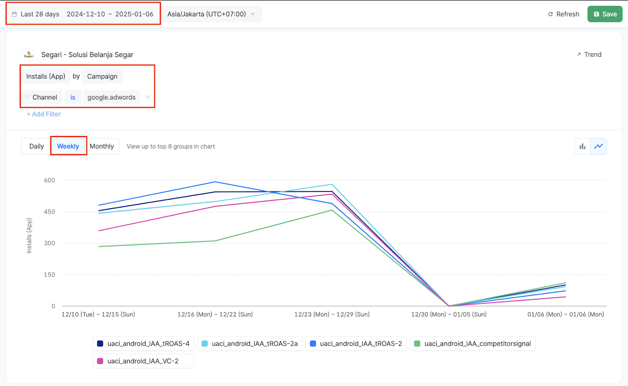Switch to the Monthly granularity tab
The width and height of the screenshot is (628, 386).
(x=102, y=146)
